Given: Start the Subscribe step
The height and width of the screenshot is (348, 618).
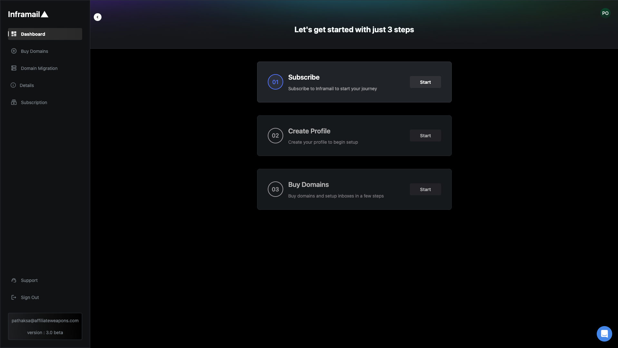Looking at the screenshot, I should pyautogui.click(x=425, y=82).
